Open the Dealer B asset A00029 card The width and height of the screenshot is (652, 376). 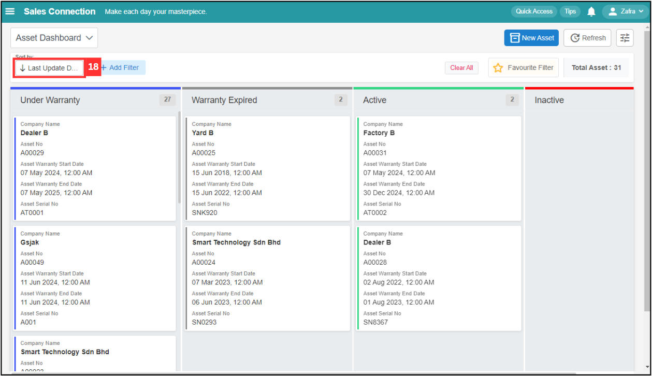tap(95, 168)
